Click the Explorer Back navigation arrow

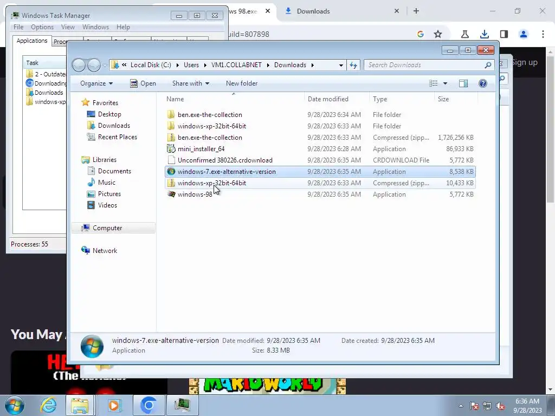[x=79, y=65]
